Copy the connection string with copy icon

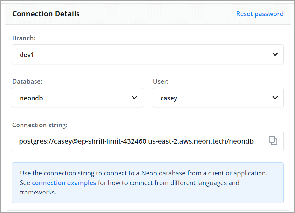[273, 141]
